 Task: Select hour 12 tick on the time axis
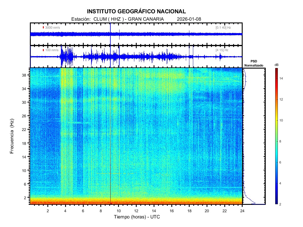[x=136, y=211]
